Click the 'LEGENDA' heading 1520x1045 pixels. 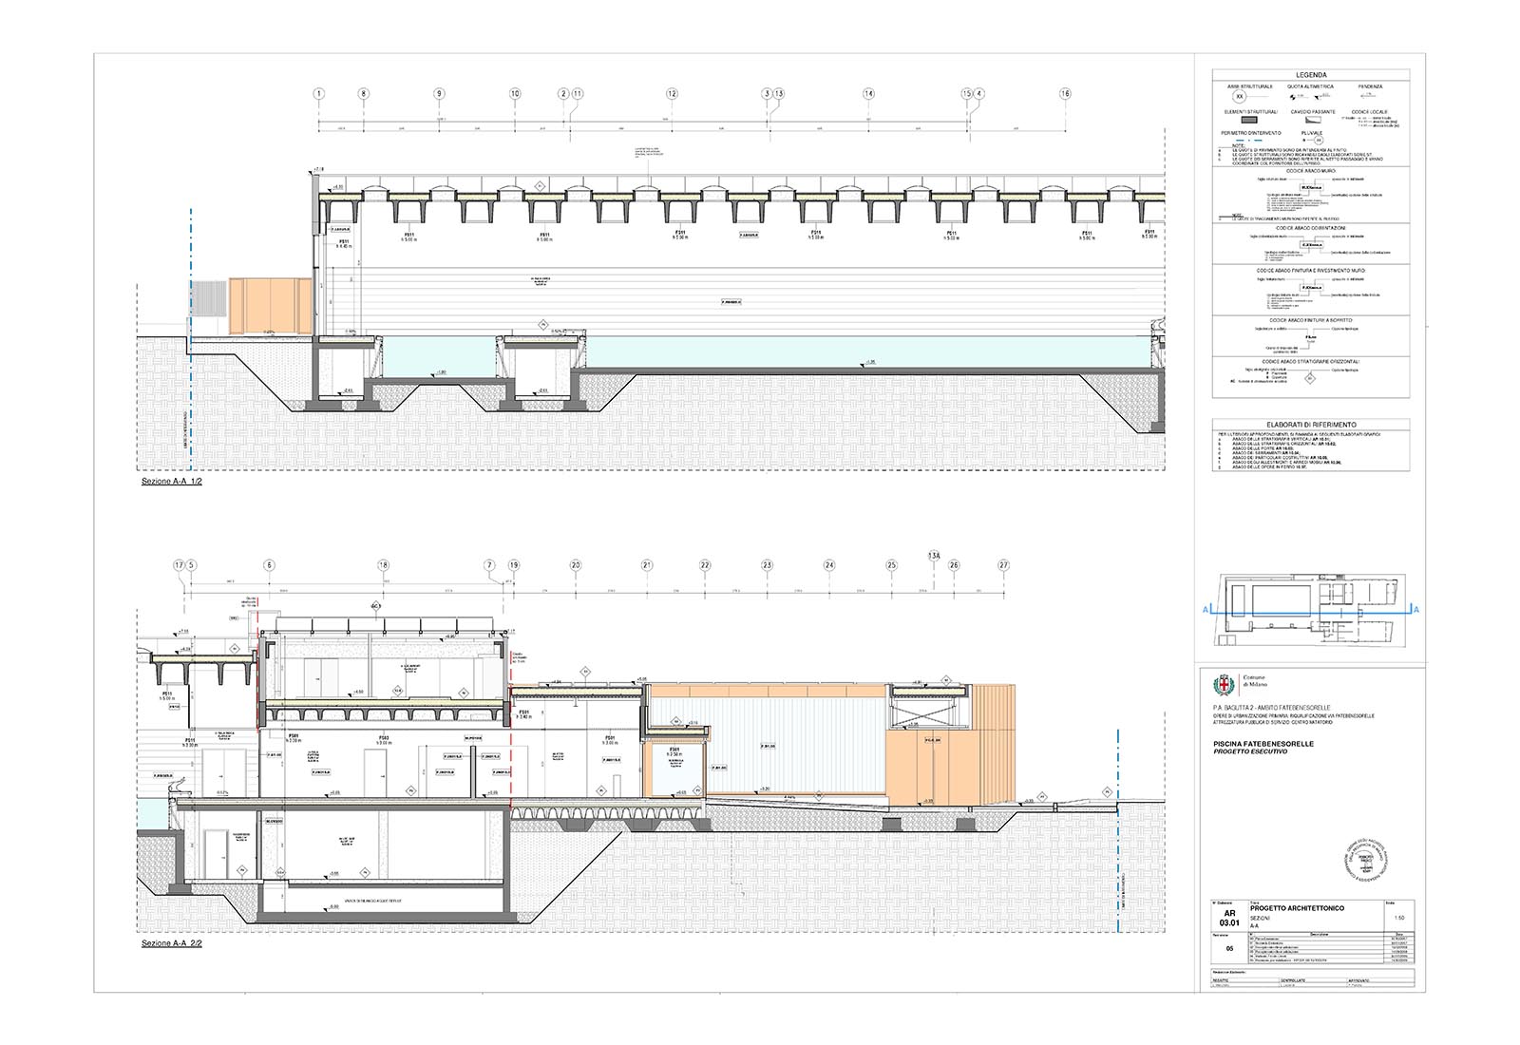point(1311,75)
